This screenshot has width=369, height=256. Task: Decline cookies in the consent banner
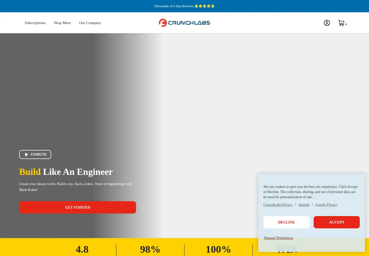(x=286, y=222)
